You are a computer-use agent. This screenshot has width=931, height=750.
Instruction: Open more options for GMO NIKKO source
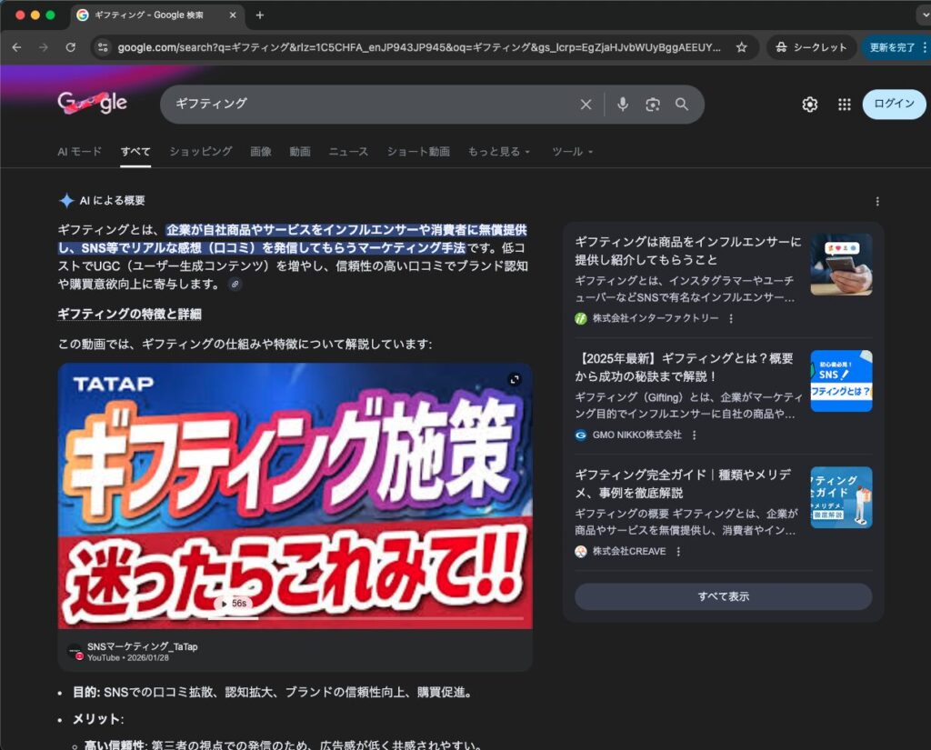click(695, 435)
